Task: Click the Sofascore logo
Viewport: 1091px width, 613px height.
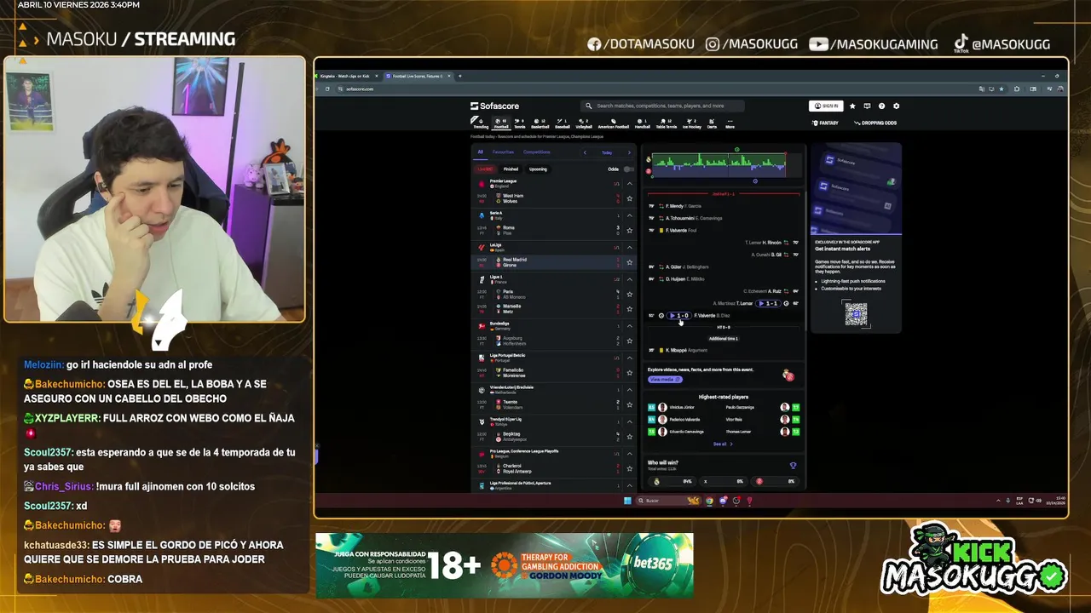Action: 494,106
